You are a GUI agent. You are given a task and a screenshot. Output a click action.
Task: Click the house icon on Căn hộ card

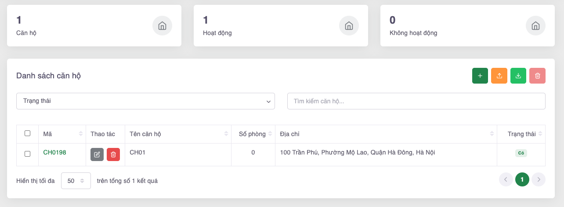(x=162, y=26)
